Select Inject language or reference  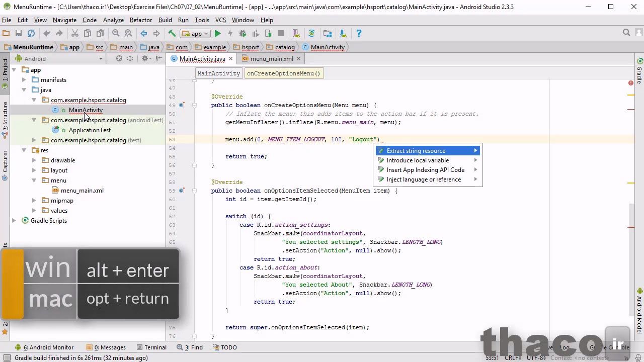[x=428, y=179]
